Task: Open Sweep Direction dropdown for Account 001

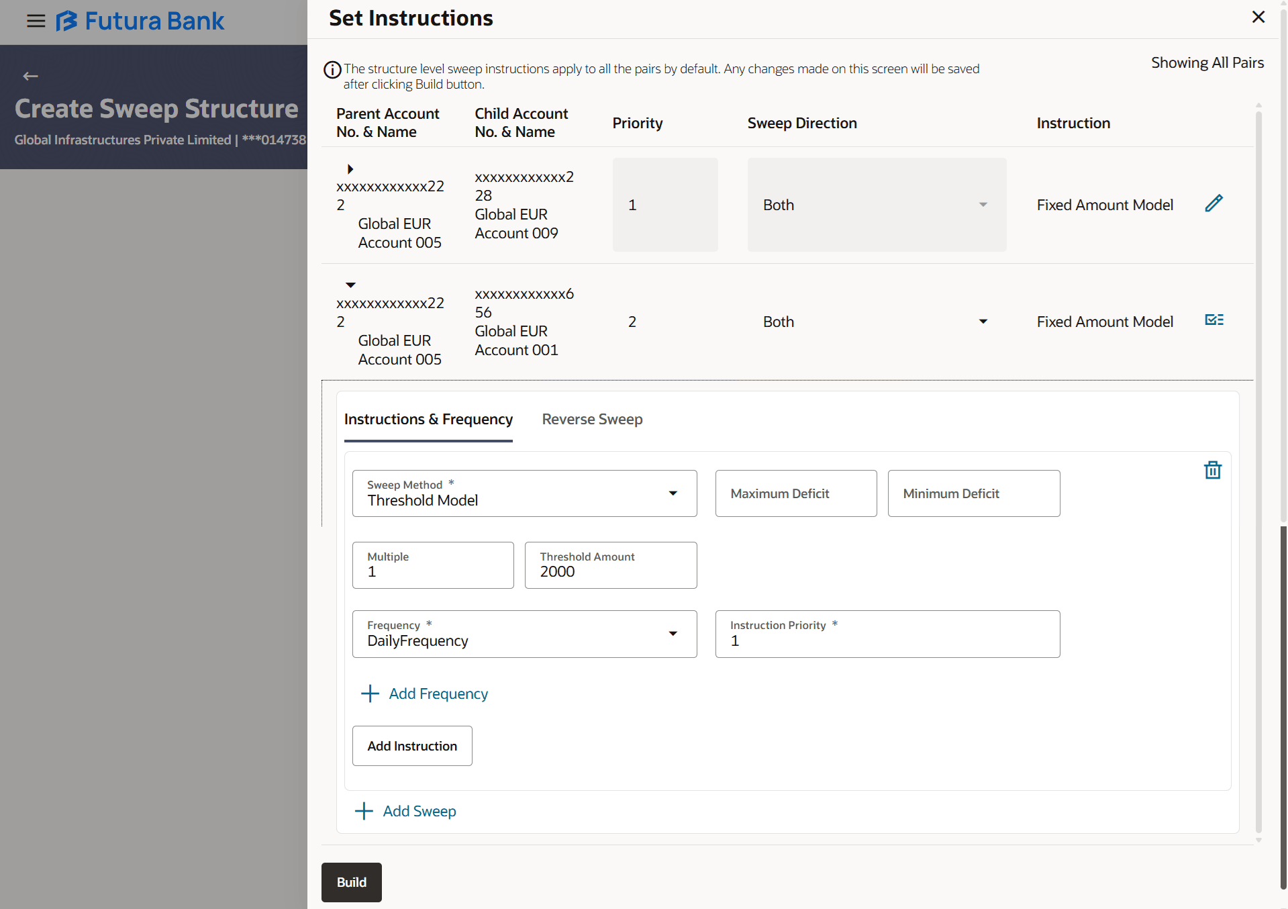Action: (983, 322)
